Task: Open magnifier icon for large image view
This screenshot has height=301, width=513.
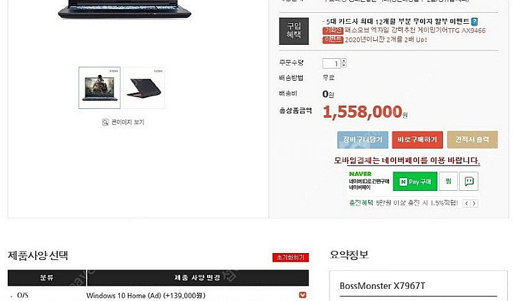Action: pyautogui.click(x=105, y=122)
